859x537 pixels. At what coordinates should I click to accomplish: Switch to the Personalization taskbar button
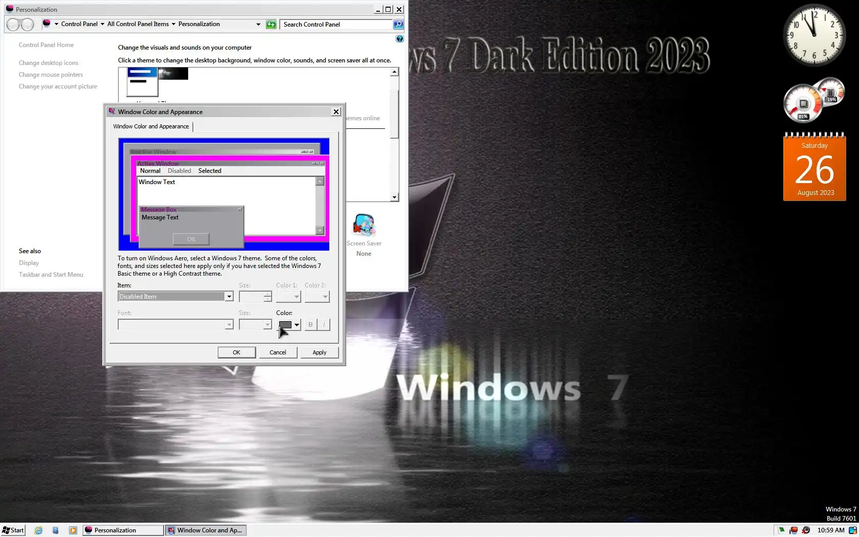click(x=123, y=530)
